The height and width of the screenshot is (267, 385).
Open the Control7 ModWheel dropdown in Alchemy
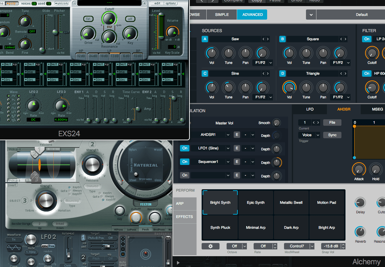[x=299, y=246]
